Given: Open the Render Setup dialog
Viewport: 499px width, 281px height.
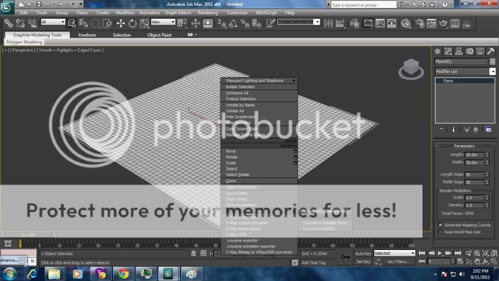Looking at the screenshot, I should [x=420, y=23].
